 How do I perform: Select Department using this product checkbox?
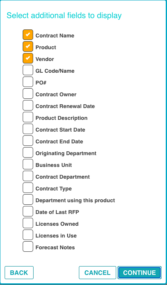(x=28, y=200)
